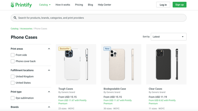
Task: Open the Help Center
Action: coord(104,5)
